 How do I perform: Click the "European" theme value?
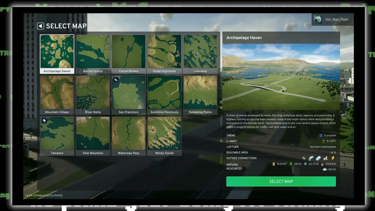pyautogui.click(x=330, y=135)
